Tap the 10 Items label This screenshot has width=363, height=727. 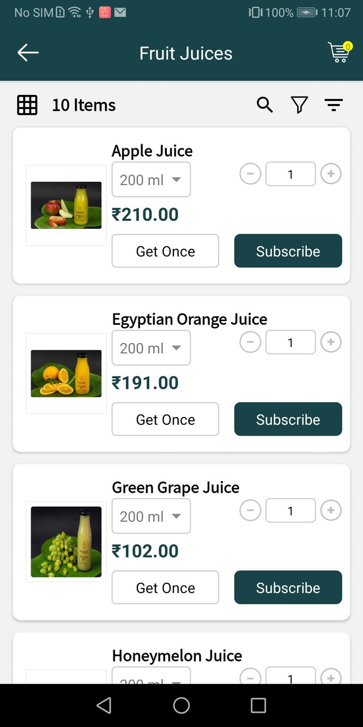[83, 105]
